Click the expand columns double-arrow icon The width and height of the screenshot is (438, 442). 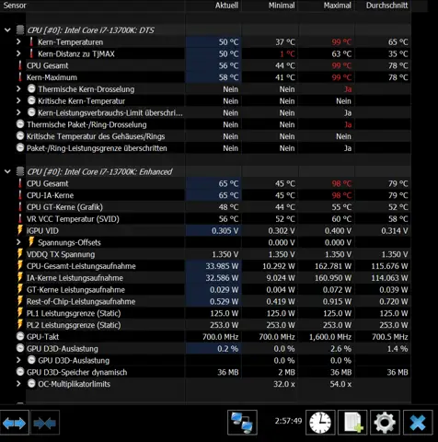[x=15, y=423]
